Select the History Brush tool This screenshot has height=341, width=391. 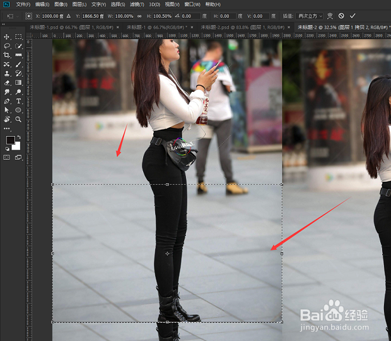click(x=18, y=74)
